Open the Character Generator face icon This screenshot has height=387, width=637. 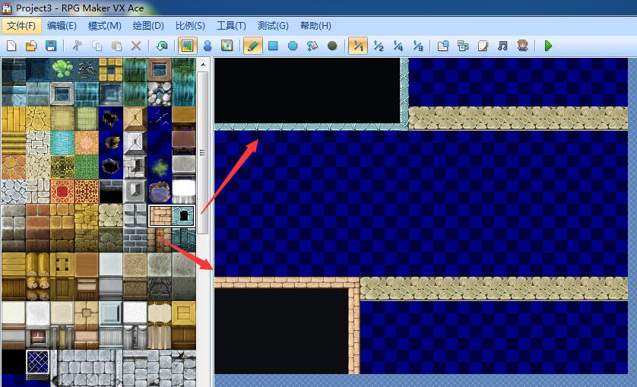522,46
